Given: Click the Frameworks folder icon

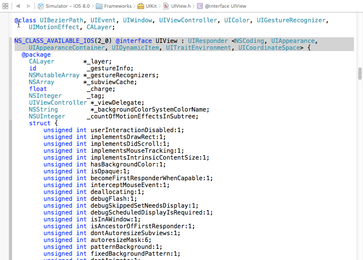Looking at the screenshot, I should (99, 6).
